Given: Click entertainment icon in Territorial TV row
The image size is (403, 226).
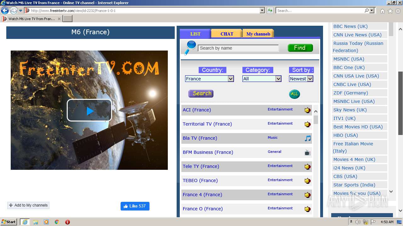Looking at the screenshot, I should (x=307, y=124).
